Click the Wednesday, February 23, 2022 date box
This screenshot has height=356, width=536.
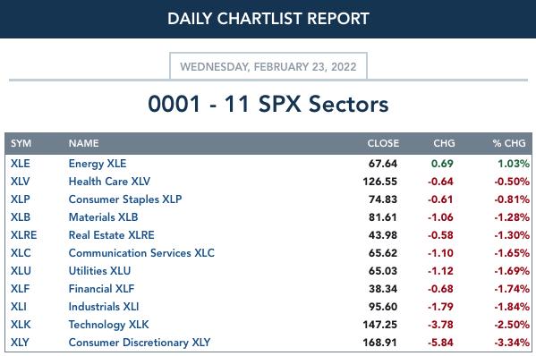coord(268,66)
